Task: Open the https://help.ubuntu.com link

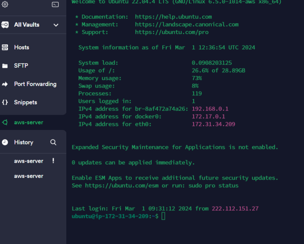Action: pos(173,17)
